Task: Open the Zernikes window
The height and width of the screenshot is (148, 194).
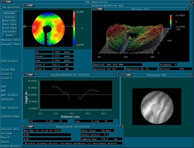Action: tap(8, 99)
